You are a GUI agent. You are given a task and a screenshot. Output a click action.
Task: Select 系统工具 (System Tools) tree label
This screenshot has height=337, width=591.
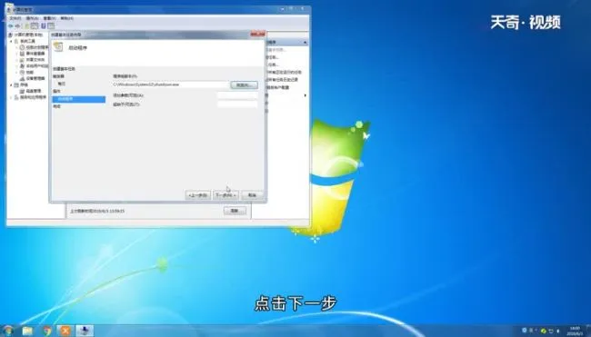[28, 41]
